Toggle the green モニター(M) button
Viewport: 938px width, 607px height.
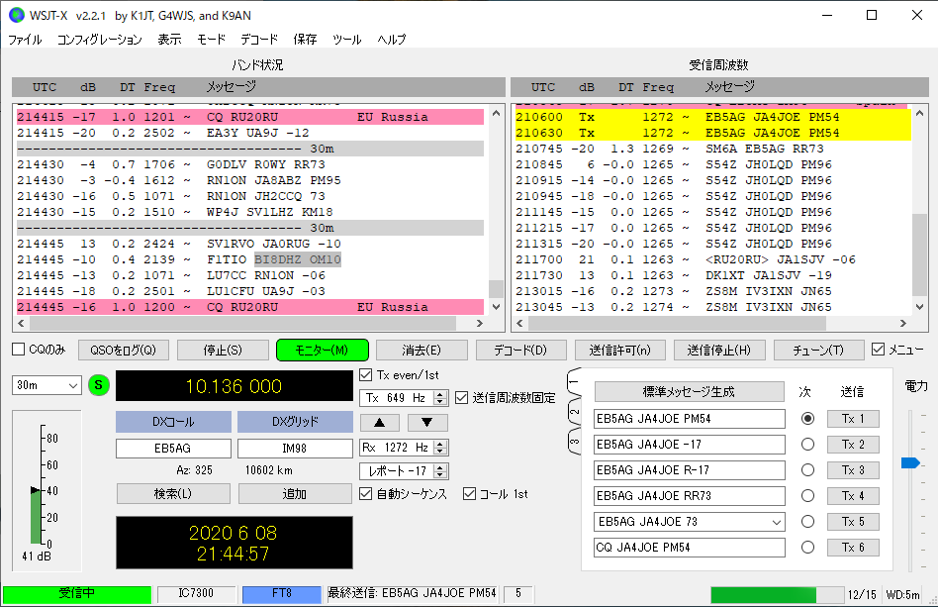322,351
